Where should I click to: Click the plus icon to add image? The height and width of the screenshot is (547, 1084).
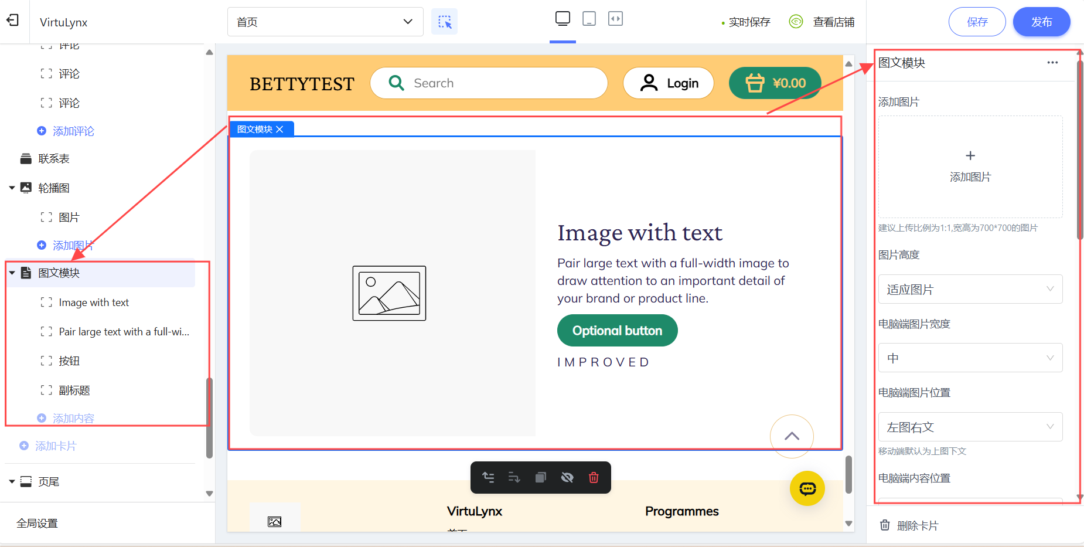(970, 155)
